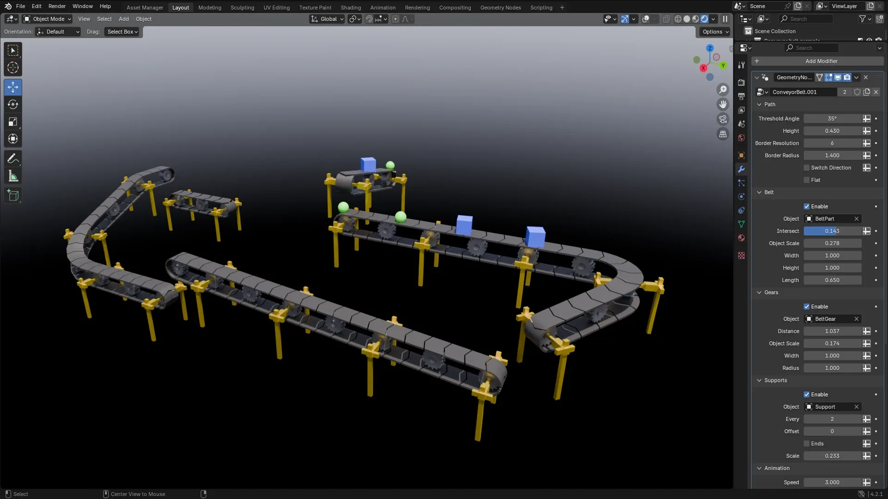Select the Move tool in the toolbar
This screenshot has width=888, height=499.
[x=12, y=87]
